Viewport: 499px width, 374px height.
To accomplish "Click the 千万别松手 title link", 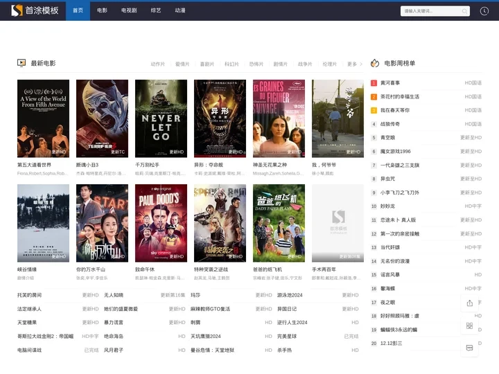I will [x=148, y=165].
